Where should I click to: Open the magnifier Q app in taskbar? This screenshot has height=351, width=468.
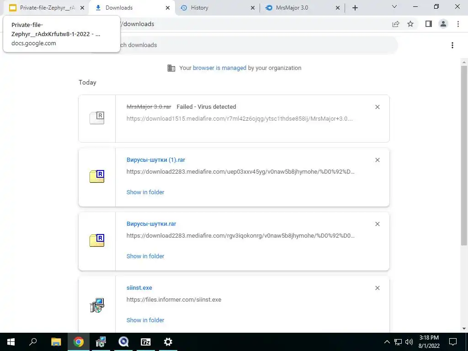pos(123,342)
